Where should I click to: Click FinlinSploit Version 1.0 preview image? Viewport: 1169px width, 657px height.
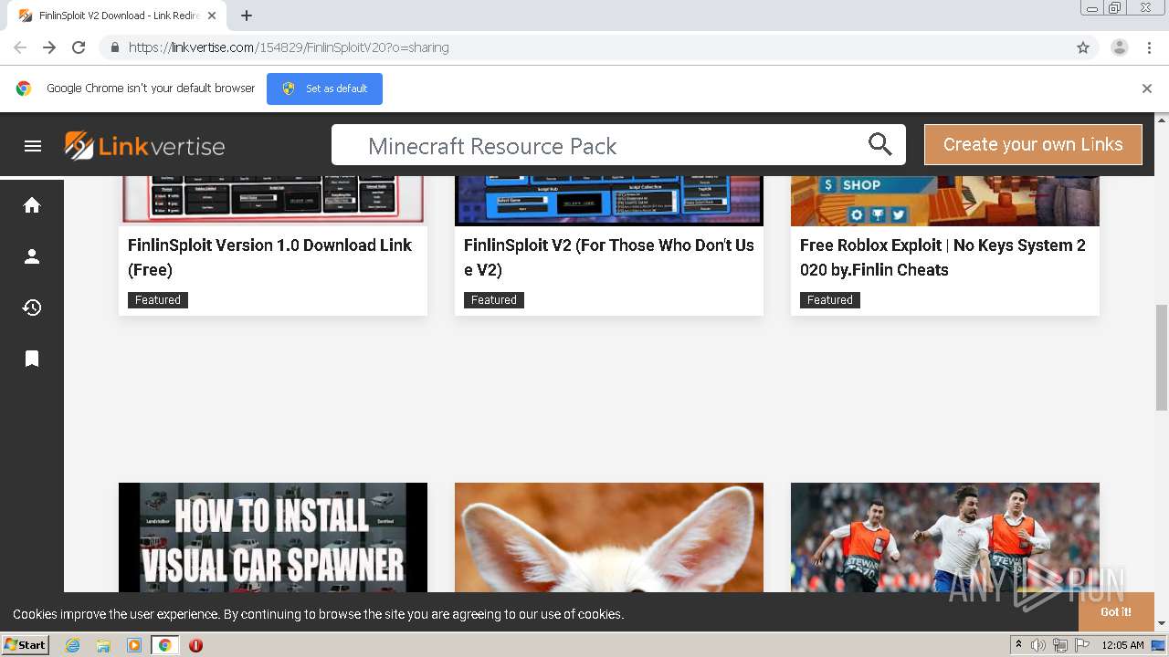(x=273, y=201)
